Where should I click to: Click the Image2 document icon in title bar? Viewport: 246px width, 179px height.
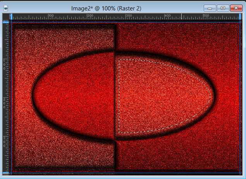coord(6,8)
